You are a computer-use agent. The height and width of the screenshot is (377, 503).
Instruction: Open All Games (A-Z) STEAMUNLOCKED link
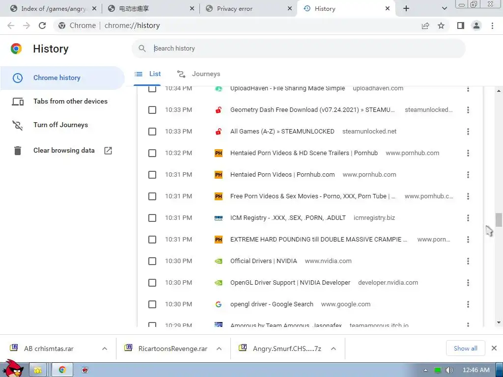(x=282, y=132)
